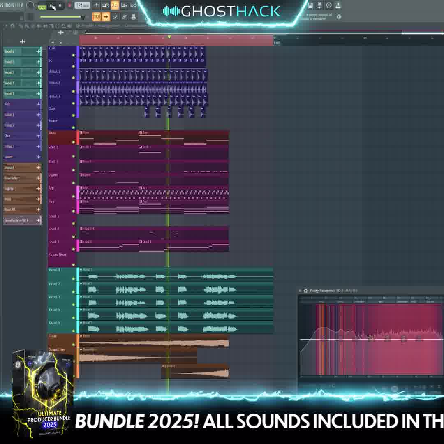This screenshot has height=444, width=444.
Task: Select Downlifter in the picker panel
Action: [x=22, y=178]
